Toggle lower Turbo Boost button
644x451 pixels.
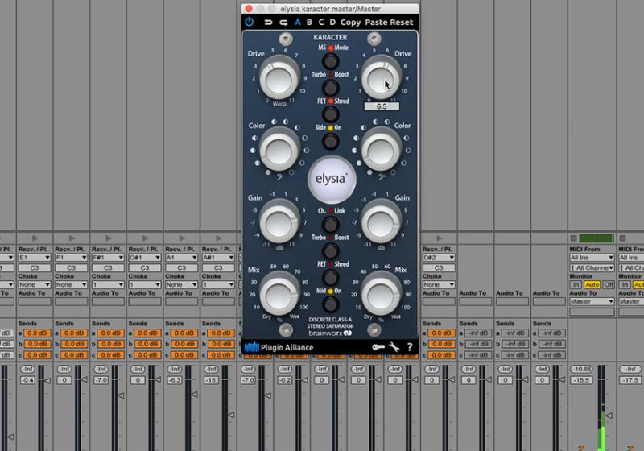coord(330,251)
